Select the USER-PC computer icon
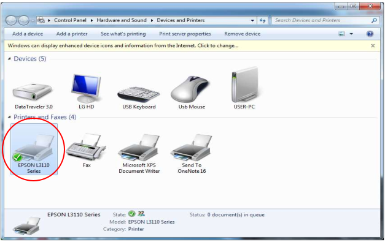The image size is (385, 242). [x=244, y=85]
